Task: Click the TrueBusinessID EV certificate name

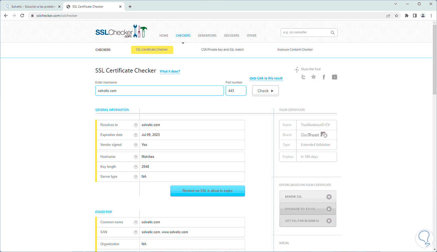Action: [x=315, y=125]
